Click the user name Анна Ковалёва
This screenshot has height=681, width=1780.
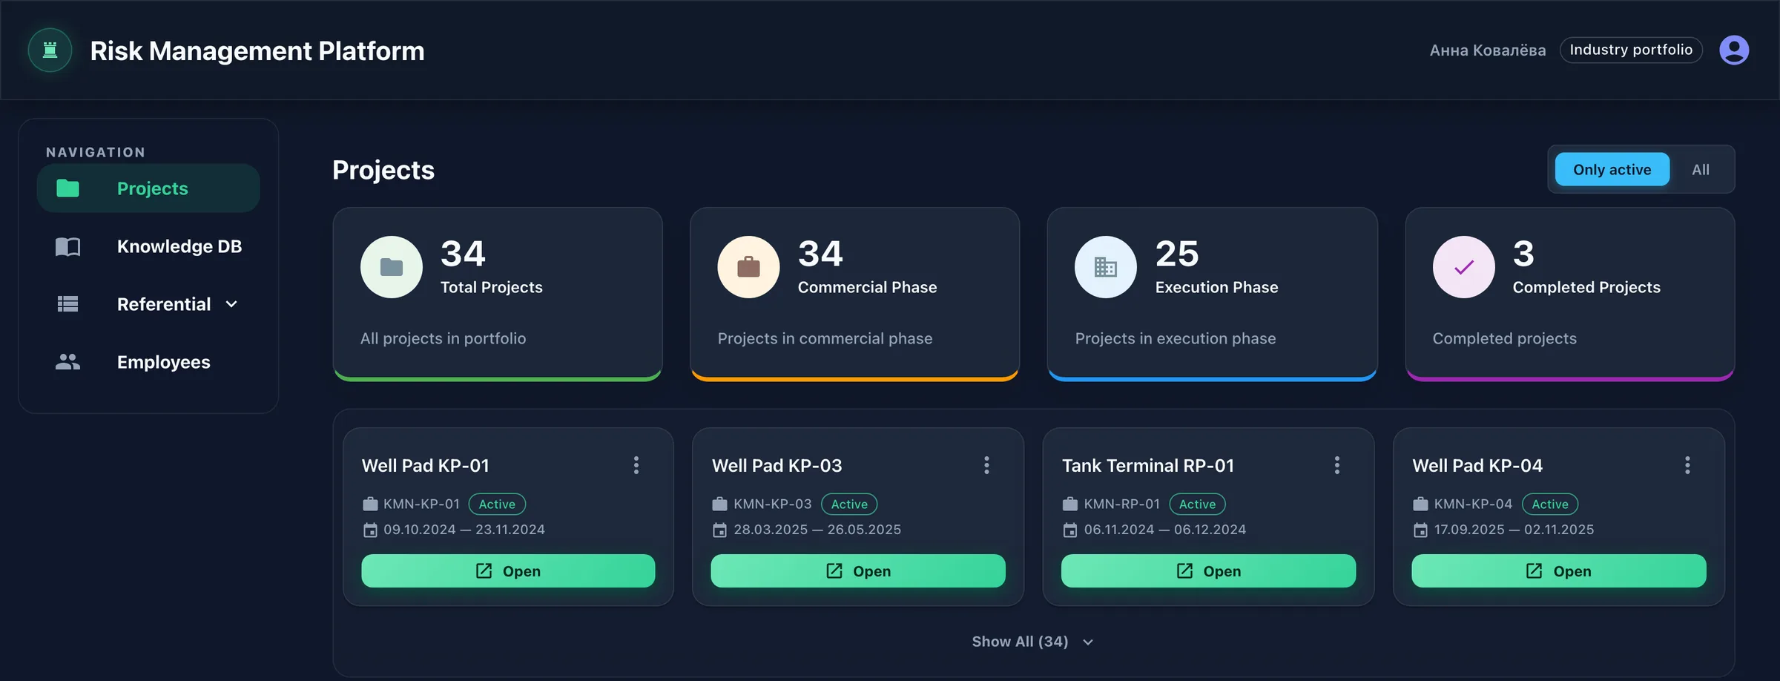pyautogui.click(x=1488, y=50)
